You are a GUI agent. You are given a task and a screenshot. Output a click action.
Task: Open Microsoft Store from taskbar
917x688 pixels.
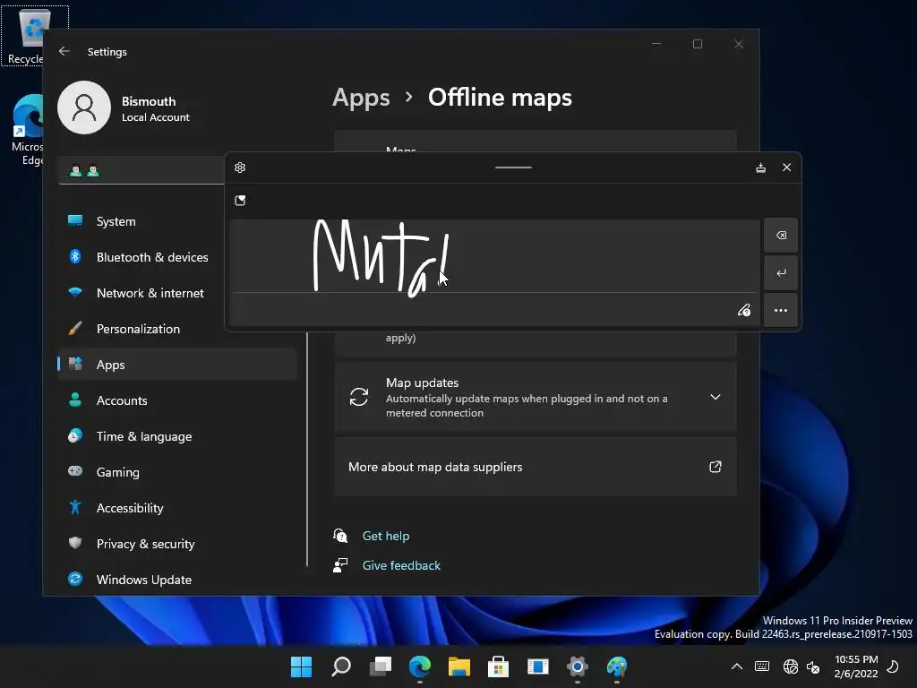click(x=498, y=666)
